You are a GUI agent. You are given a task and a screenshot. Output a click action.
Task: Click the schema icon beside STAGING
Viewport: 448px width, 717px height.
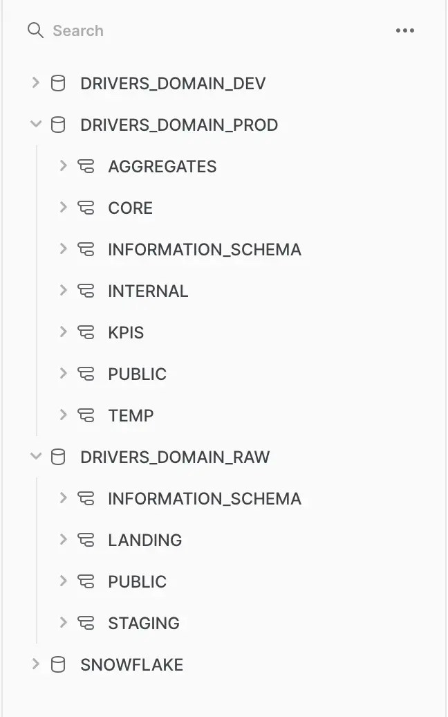(86, 623)
